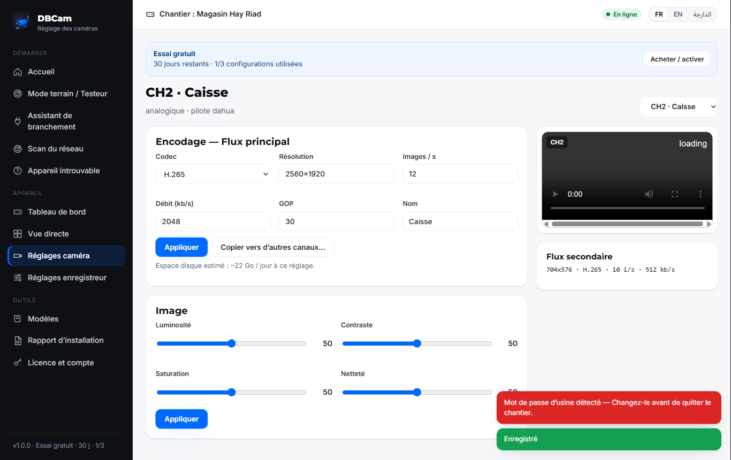The height and width of the screenshot is (460, 731).
Task: Adjust the Saturation slider
Action: 232,393
